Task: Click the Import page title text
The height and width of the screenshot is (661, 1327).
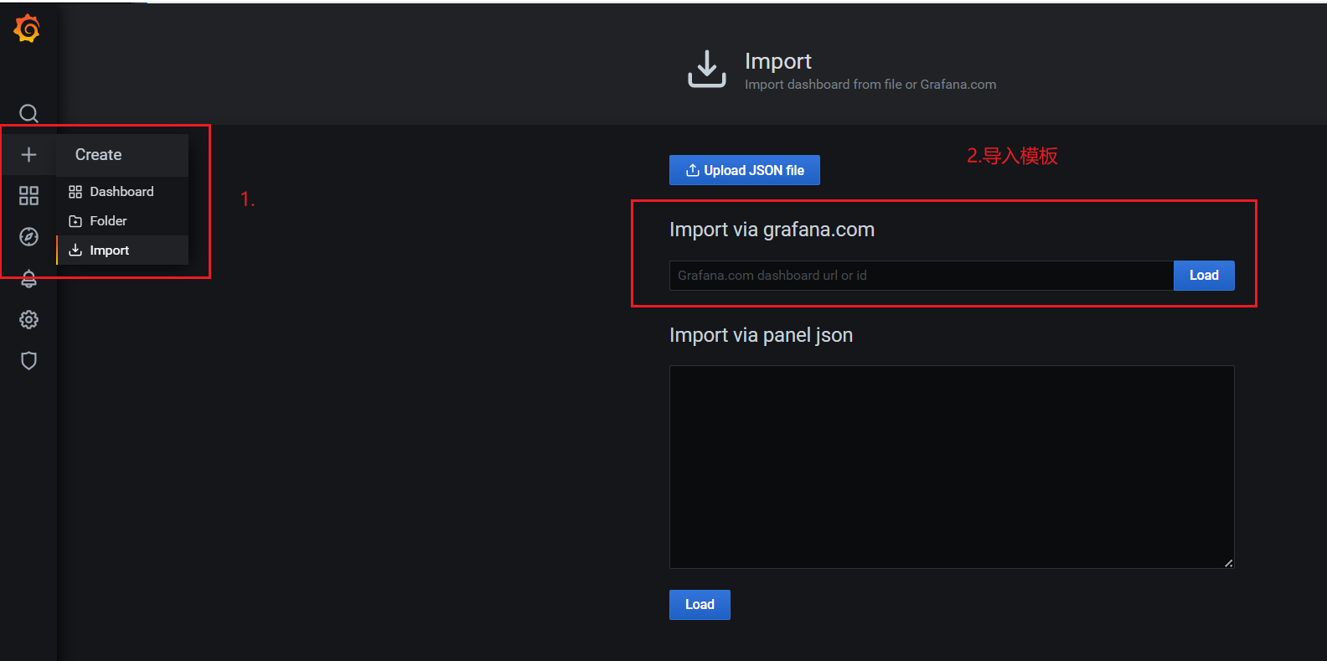Action: coord(778,61)
